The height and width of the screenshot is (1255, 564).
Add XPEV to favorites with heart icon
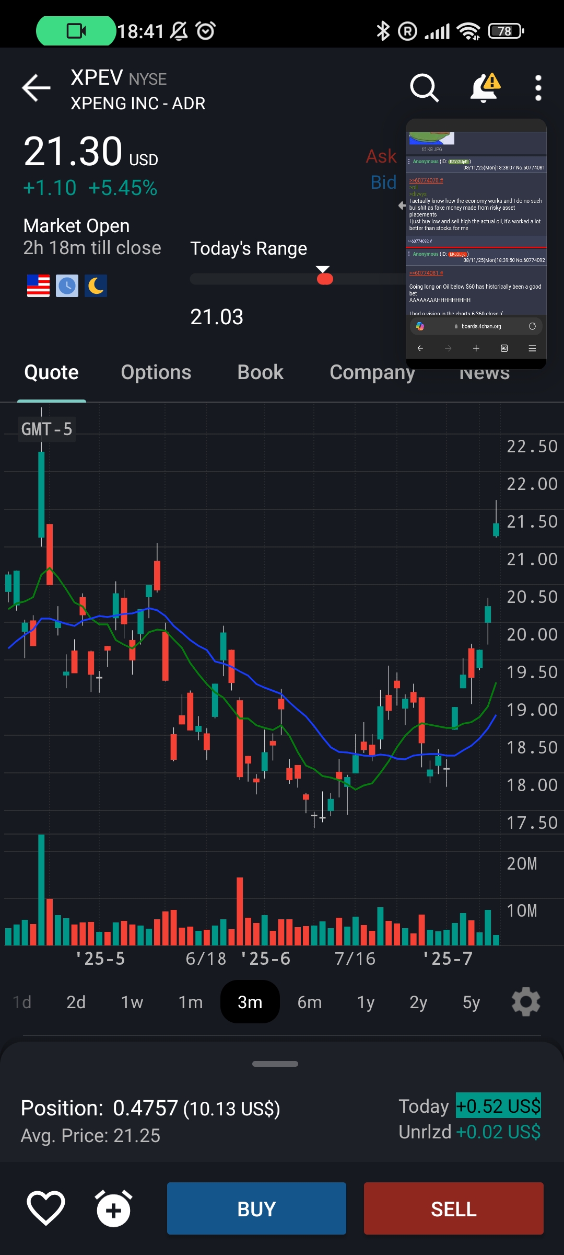click(46, 1208)
